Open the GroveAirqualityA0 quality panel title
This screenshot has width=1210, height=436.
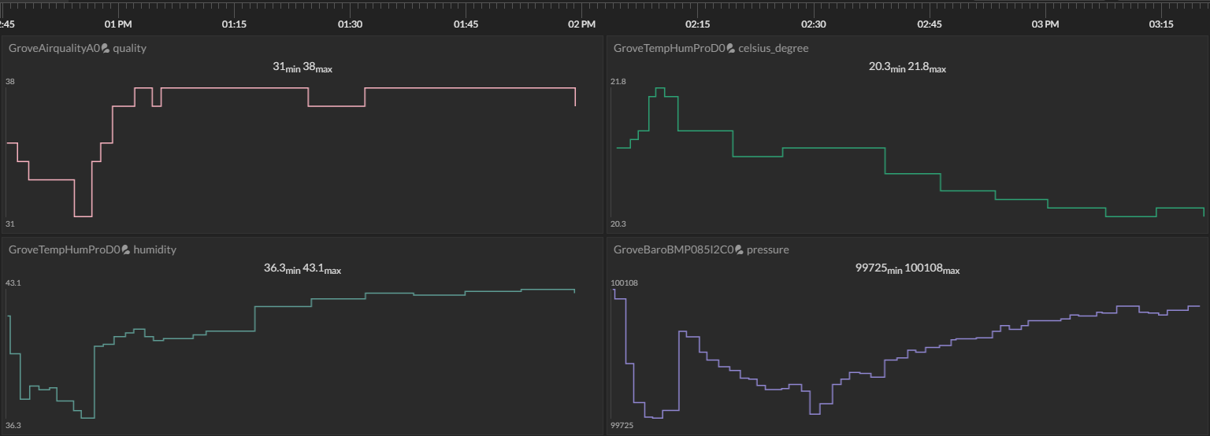pyautogui.click(x=77, y=48)
